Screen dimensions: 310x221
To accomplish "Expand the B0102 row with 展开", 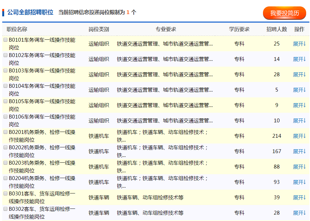I will coord(299,59).
